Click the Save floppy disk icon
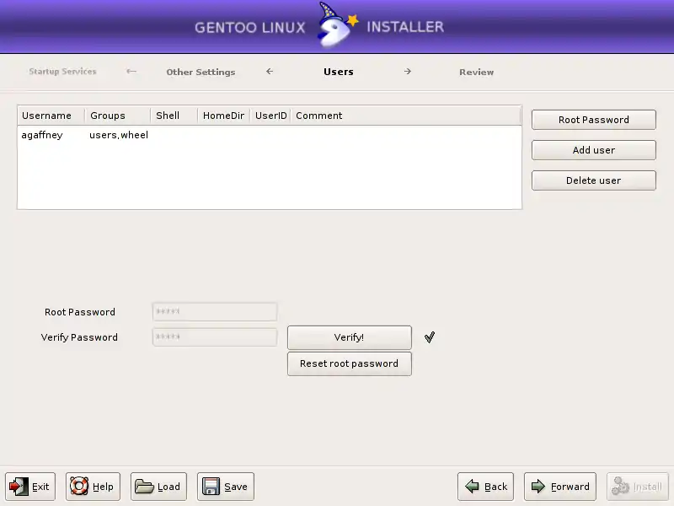The width and height of the screenshot is (674, 506). tap(211, 487)
